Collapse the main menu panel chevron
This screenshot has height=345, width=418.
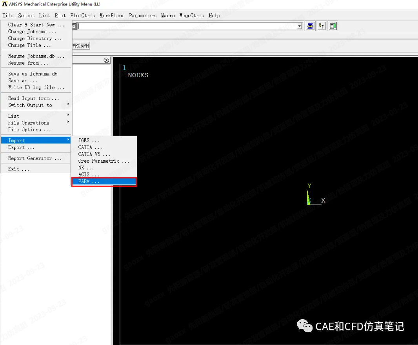pyautogui.click(x=106, y=60)
